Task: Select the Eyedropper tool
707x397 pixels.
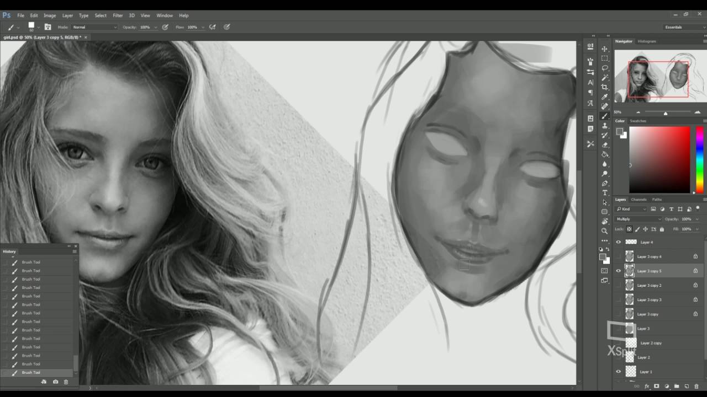Action: (605, 97)
